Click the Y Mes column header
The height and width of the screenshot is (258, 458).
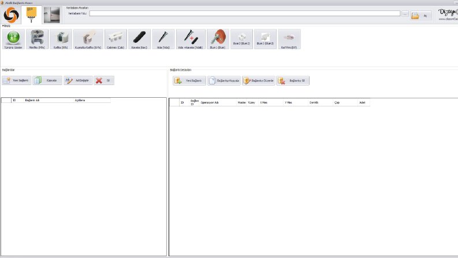tap(296, 102)
